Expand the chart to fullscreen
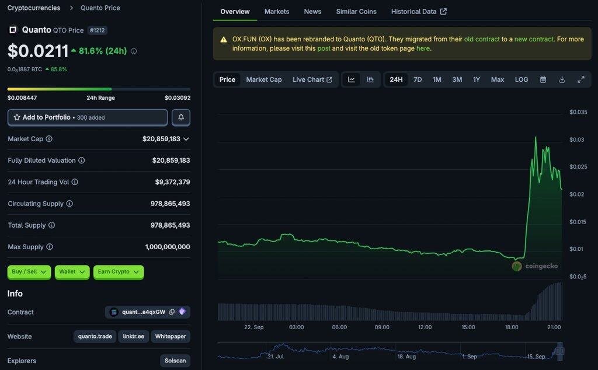Screen dimensions: 598x370 pyautogui.click(x=581, y=79)
